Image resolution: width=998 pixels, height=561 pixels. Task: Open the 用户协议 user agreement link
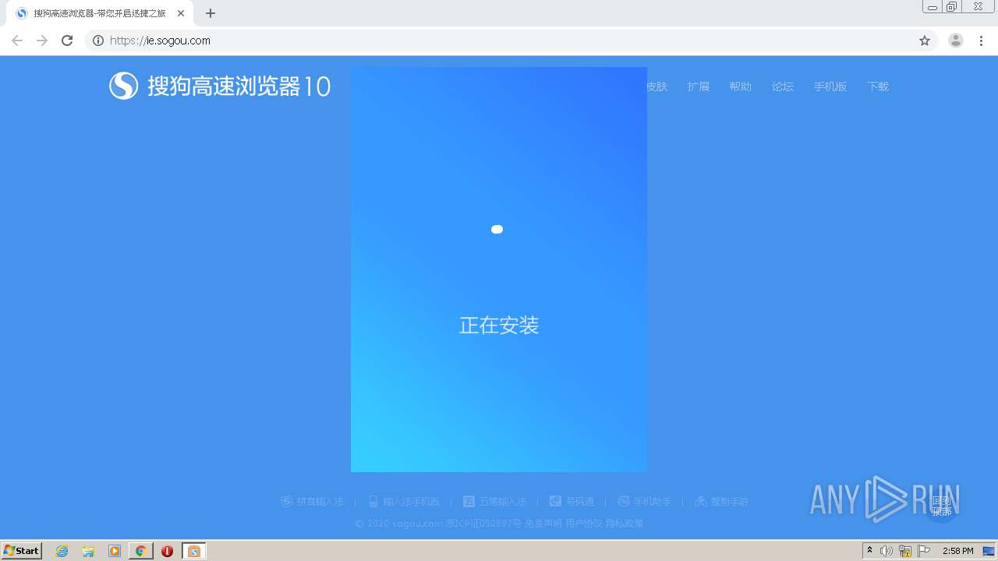coord(584,524)
